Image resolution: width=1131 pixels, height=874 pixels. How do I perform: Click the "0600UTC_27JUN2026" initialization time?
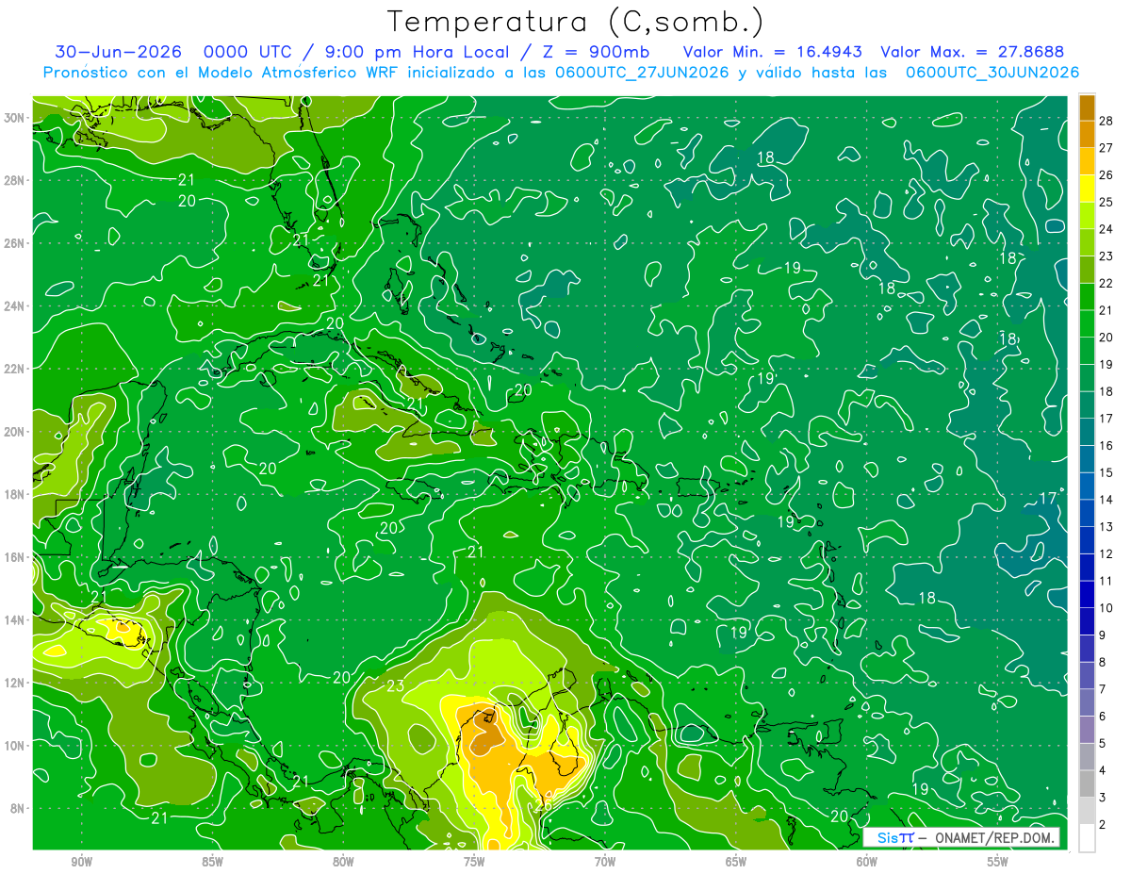tap(642, 73)
